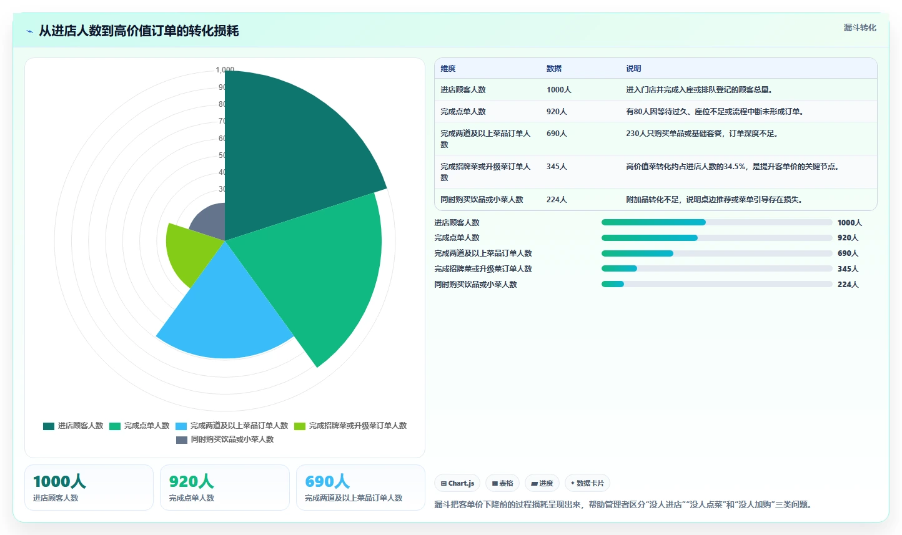Click the 同时购买饮品或小菜人数 table row label
902x535 pixels.
pos(482,200)
